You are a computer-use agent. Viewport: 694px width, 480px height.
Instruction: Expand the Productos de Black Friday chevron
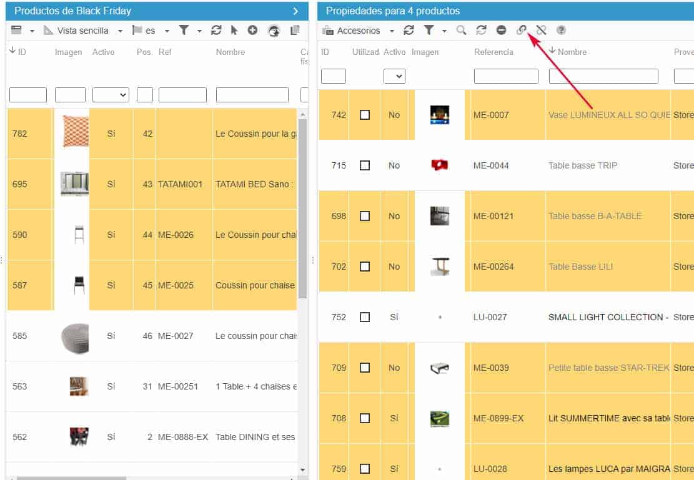[x=295, y=11]
